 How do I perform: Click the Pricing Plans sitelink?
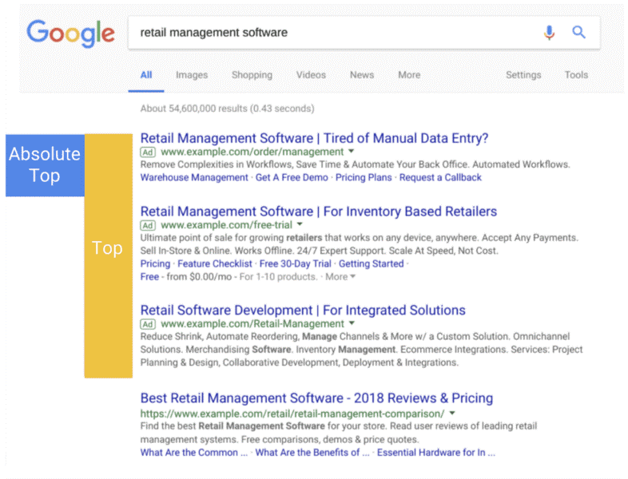click(x=364, y=177)
